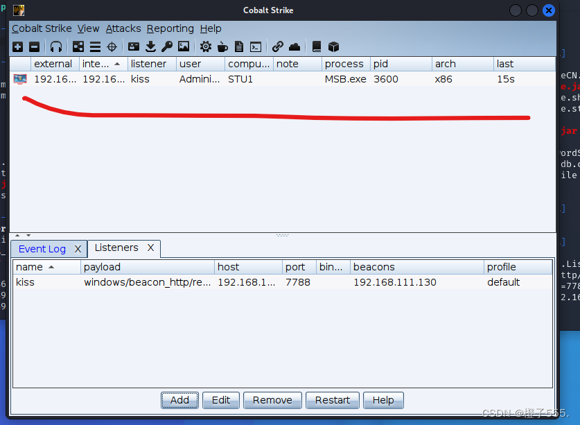Image resolution: width=580 pixels, height=425 pixels.
Task: Click the scripted web delivery terminal icon
Action: [256, 46]
